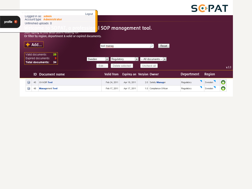Open the Regulatory department dropdown

coord(124,59)
